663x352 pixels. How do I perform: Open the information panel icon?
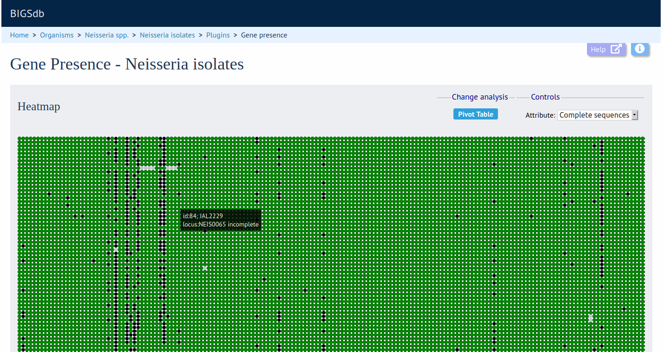click(x=640, y=49)
